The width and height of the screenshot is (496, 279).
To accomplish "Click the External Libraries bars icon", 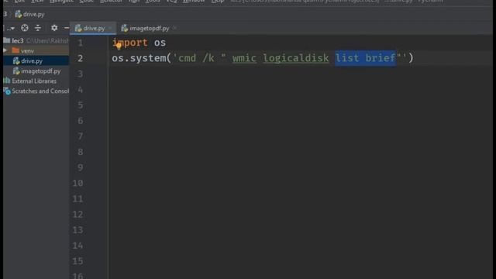I will coord(7,81).
